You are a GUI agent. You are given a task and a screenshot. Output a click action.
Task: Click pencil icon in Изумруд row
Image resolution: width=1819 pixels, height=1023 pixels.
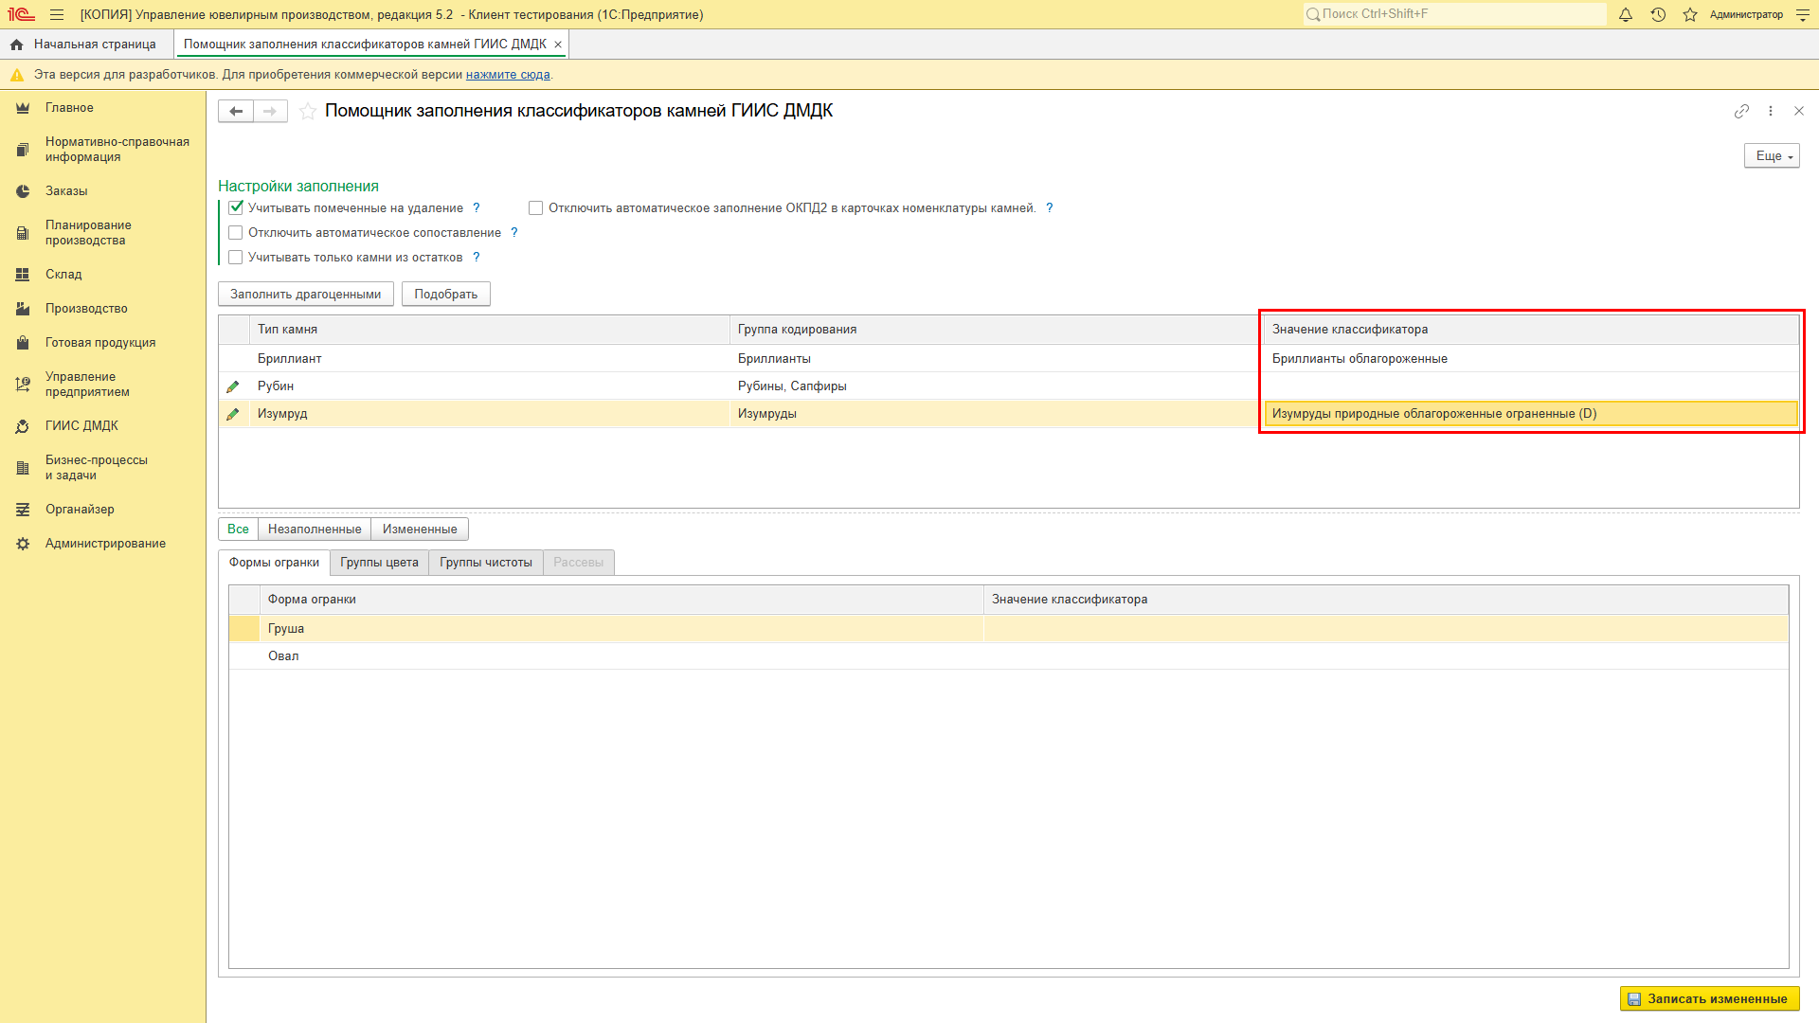coord(233,414)
